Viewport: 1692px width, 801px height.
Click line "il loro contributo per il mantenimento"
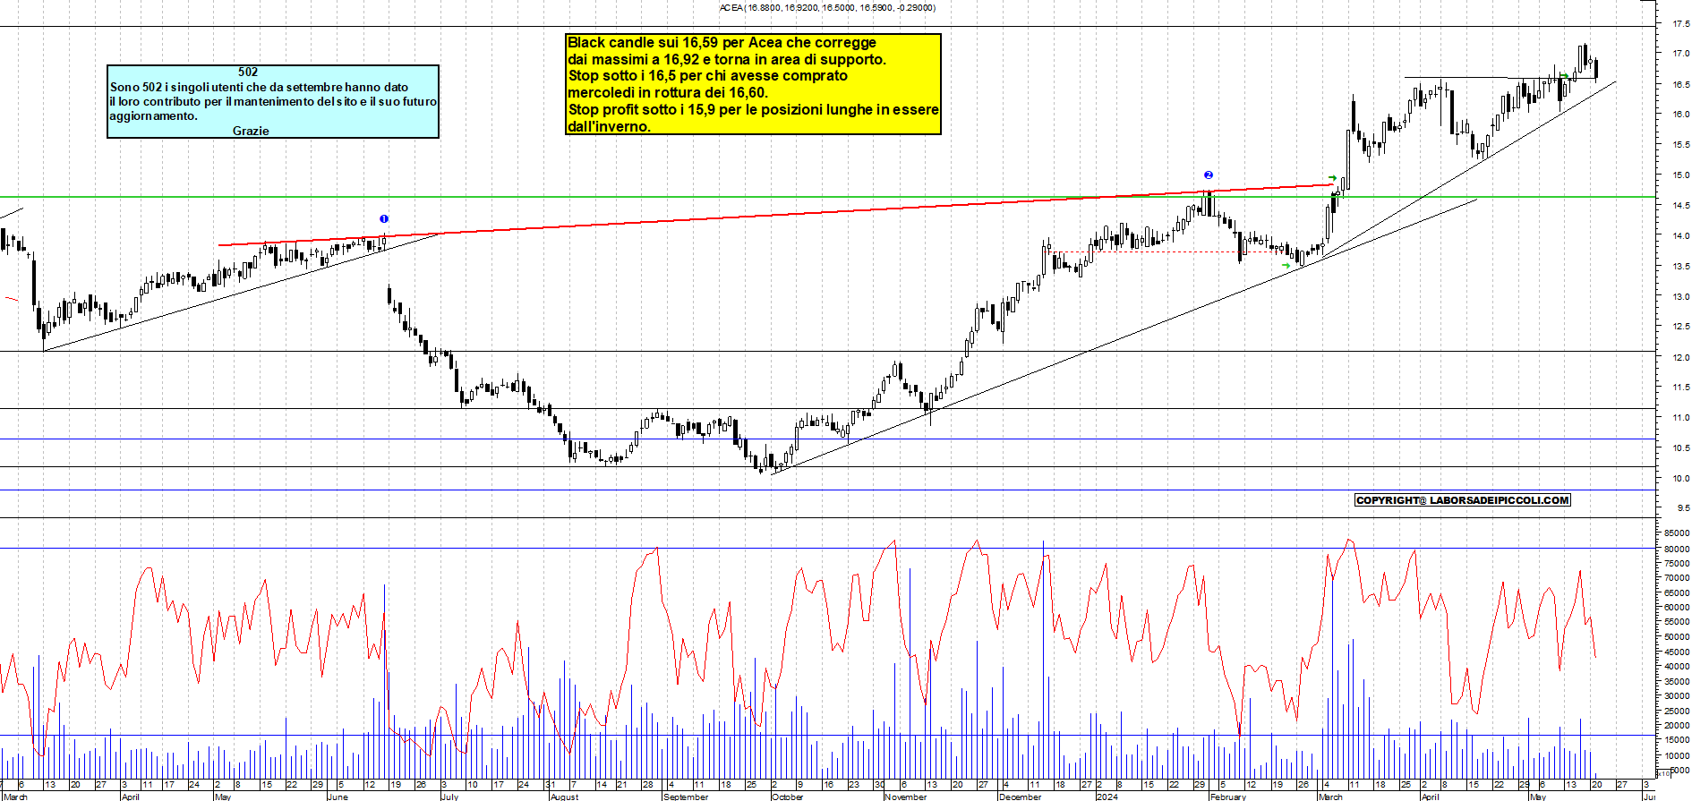273,101
